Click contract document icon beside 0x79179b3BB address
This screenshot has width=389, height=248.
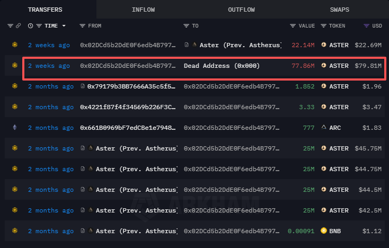(x=83, y=86)
